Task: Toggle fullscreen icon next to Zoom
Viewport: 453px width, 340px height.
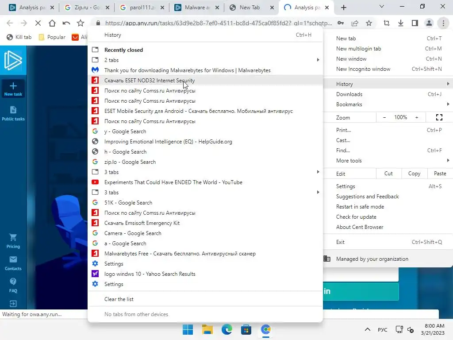Action: (439, 117)
